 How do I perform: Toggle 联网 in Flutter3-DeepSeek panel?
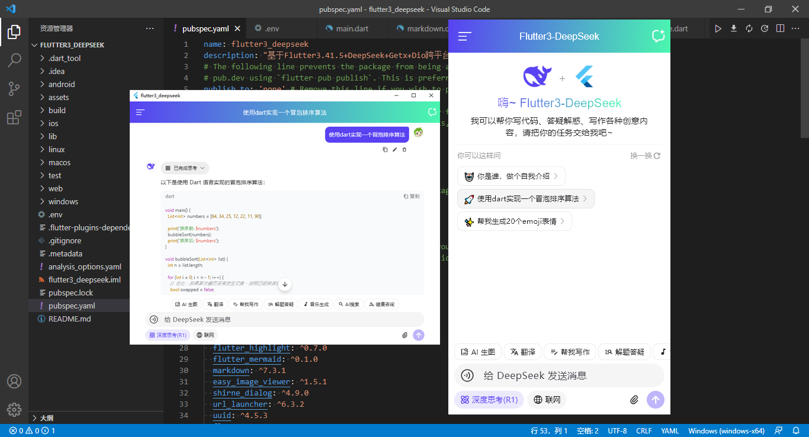(547, 400)
